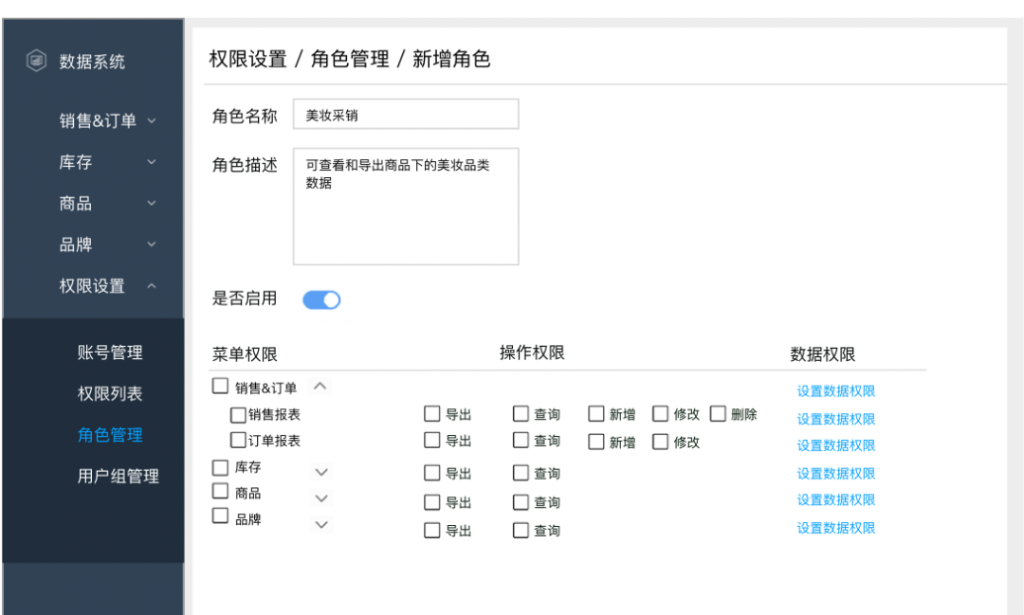Collapse the 销售&订单 permission tree
Viewport: 1024px width, 615px height.
coord(320,387)
